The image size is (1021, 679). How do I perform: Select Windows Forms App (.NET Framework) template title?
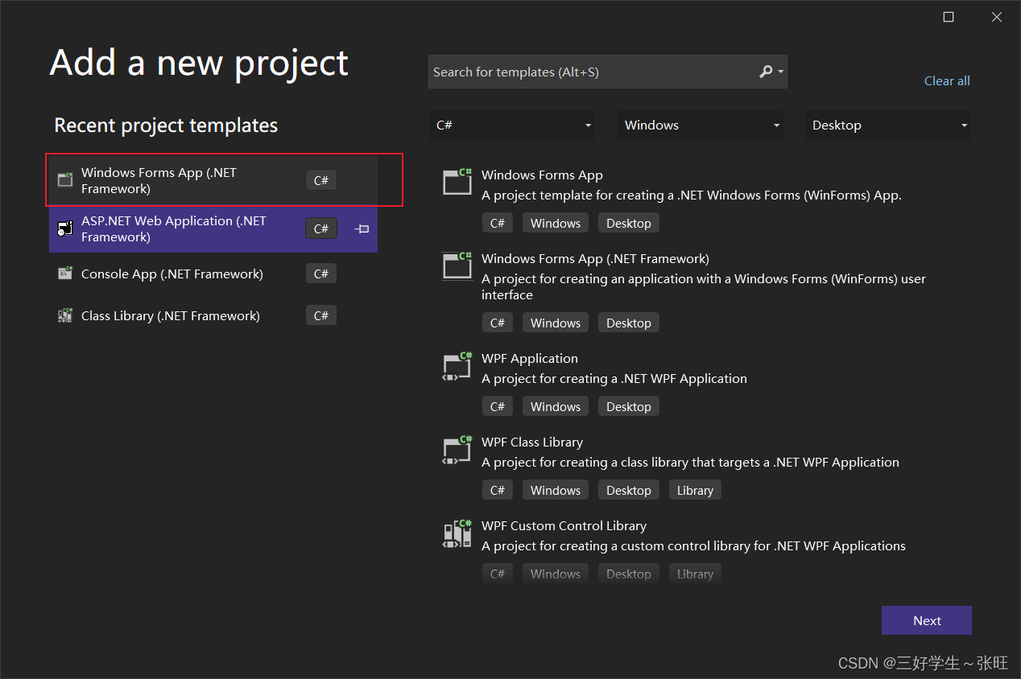(x=595, y=259)
